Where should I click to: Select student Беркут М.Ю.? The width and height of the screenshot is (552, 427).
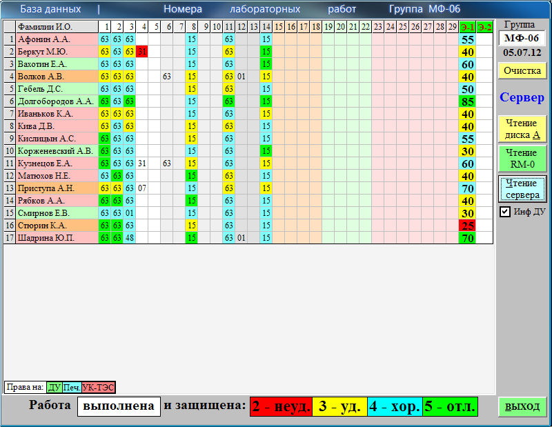pyautogui.click(x=57, y=52)
